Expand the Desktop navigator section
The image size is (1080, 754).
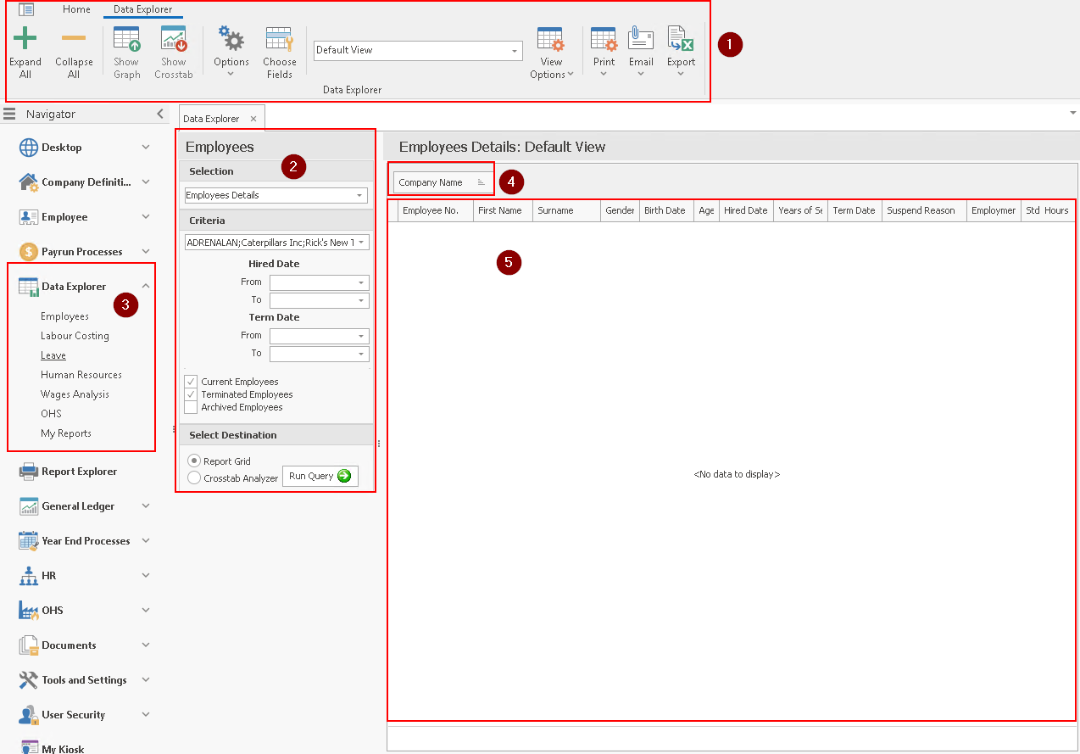pyautogui.click(x=146, y=148)
